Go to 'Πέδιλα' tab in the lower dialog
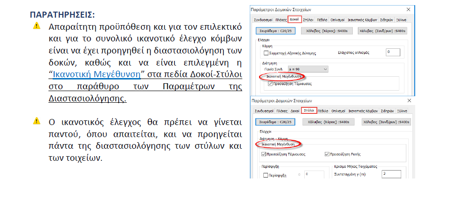The image size is (459, 211). pyautogui.click(x=322, y=112)
